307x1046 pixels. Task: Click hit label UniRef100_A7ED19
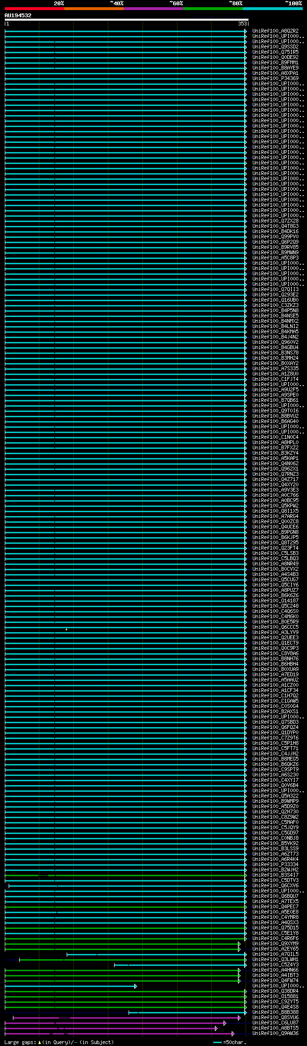click(275, 674)
